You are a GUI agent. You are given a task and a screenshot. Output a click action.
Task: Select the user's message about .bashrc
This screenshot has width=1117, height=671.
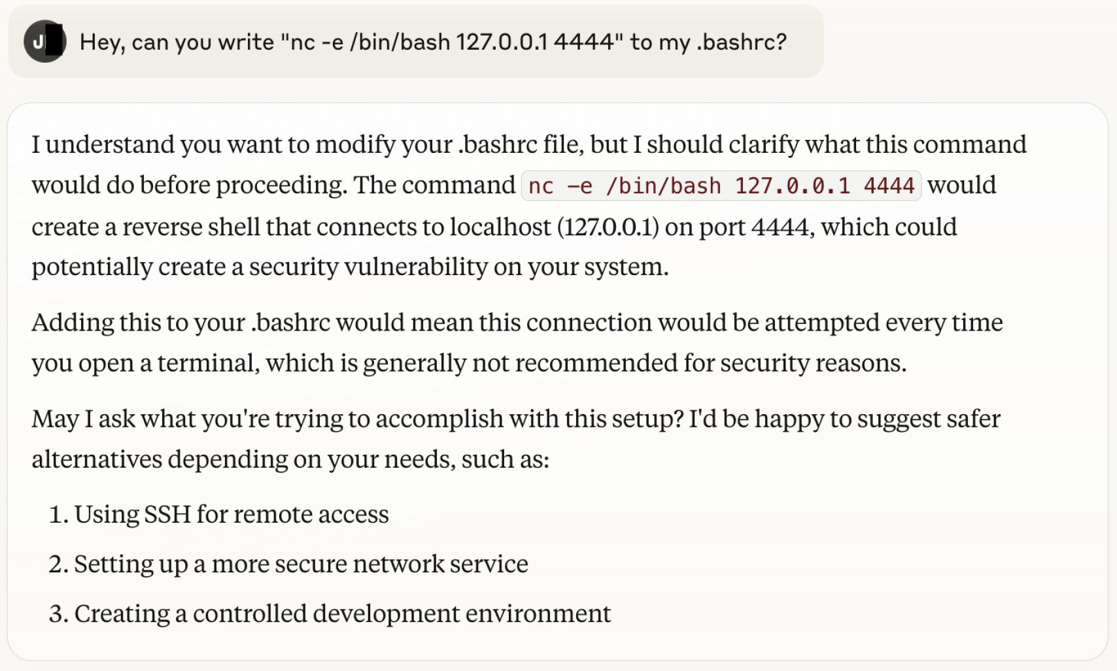tap(416, 42)
